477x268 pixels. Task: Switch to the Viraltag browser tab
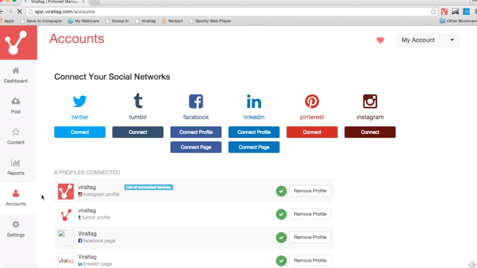tap(54, 2)
